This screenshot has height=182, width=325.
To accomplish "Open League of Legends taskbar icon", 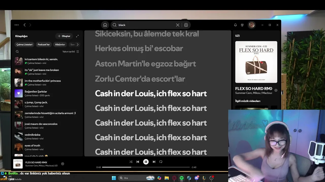I will point(204,178).
